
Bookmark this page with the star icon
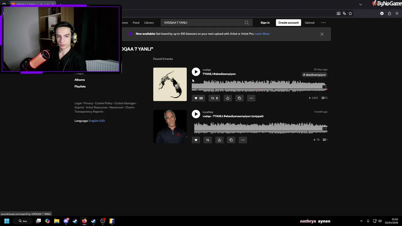(x=350, y=13)
